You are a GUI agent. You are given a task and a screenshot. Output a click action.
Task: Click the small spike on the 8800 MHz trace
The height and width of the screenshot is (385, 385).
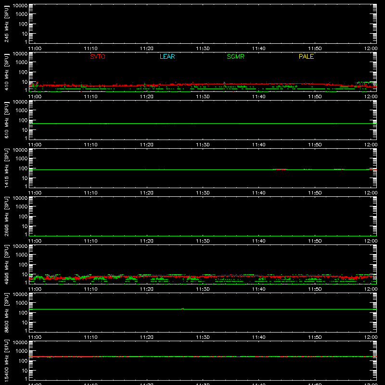[x=183, y=308]
